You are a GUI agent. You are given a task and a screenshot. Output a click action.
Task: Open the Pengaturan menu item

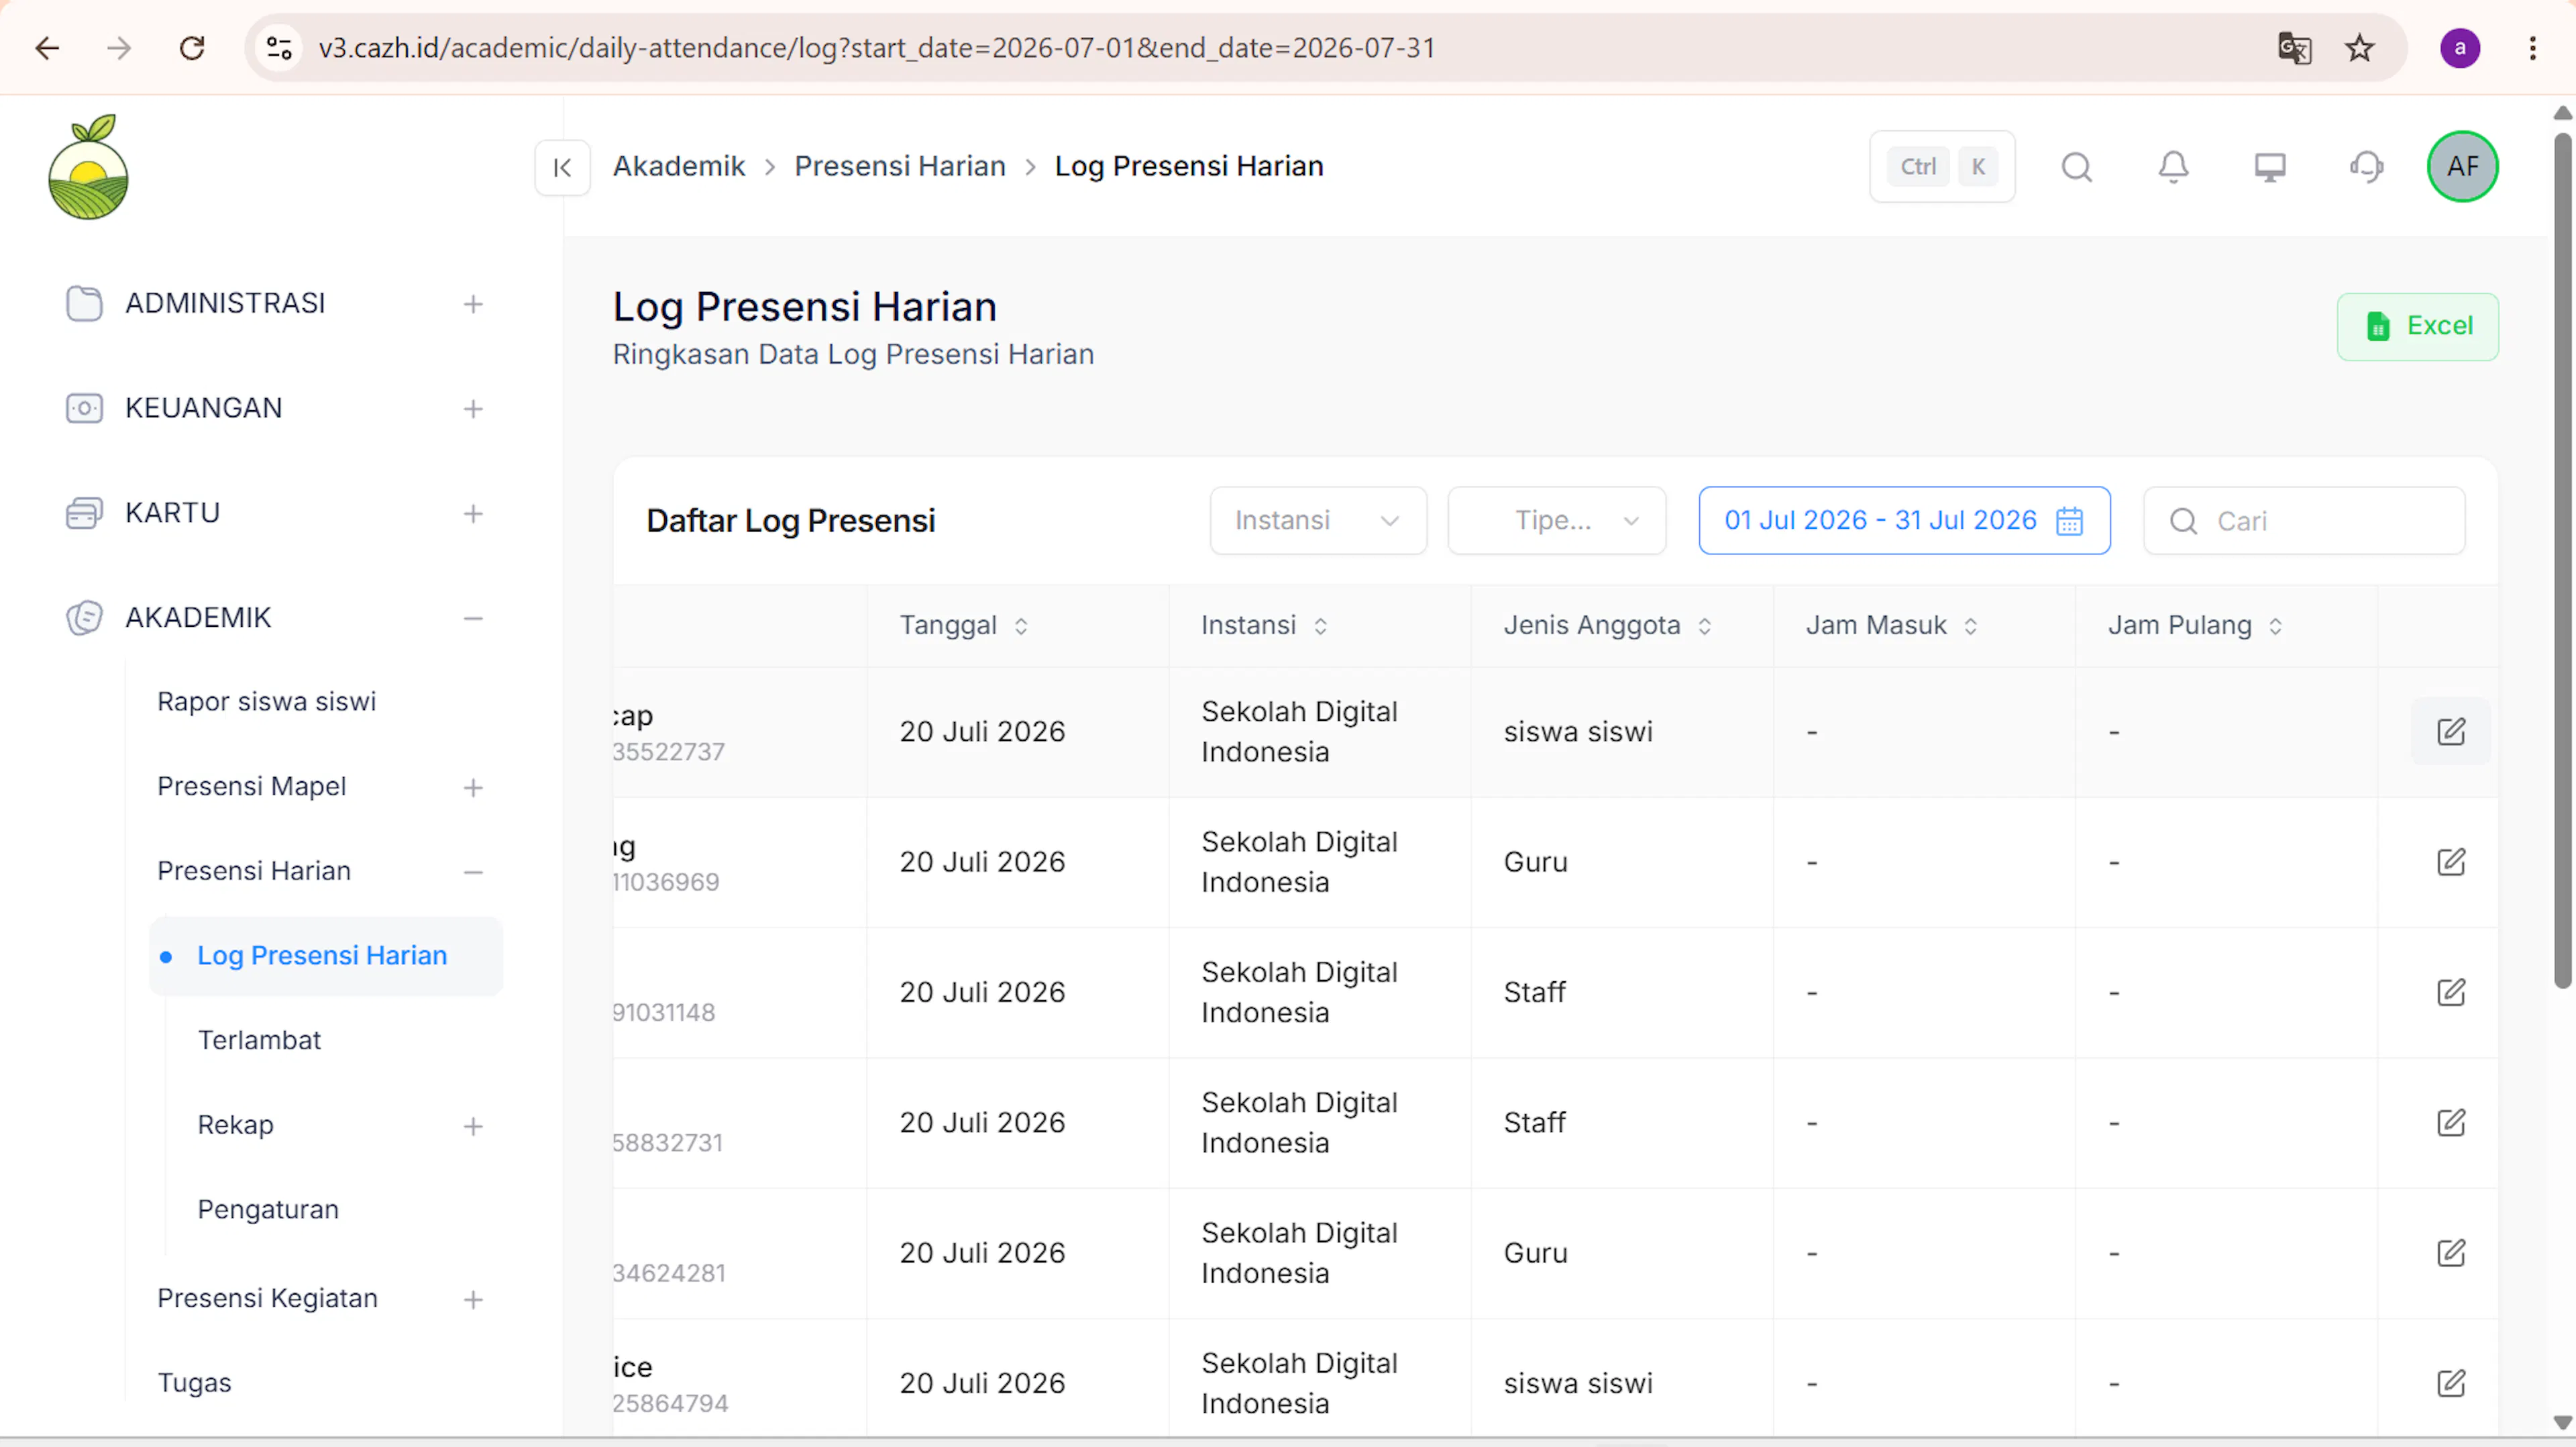pos(268,1210)
